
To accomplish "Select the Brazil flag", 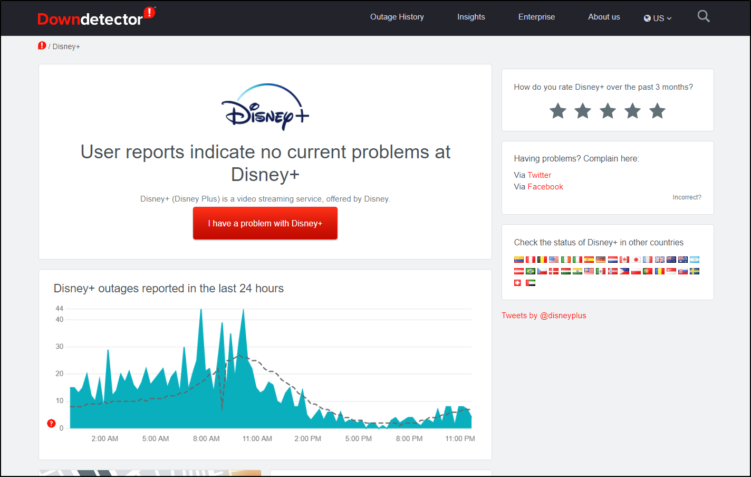I will point(531,271).
